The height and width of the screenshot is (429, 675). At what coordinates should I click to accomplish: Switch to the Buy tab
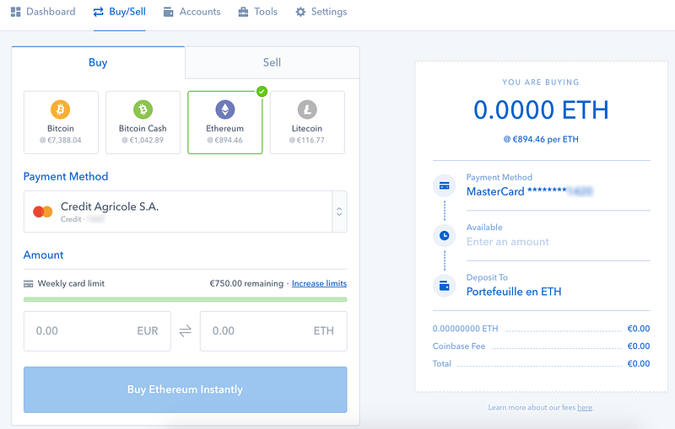98,62
